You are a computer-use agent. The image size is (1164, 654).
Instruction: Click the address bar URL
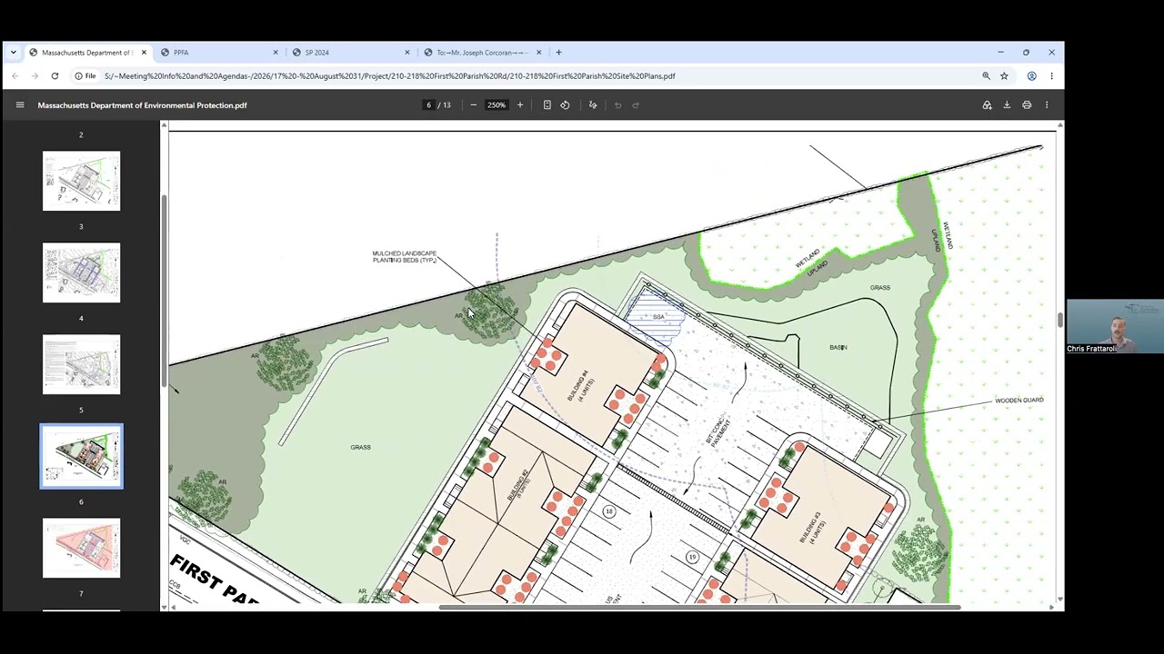(389, 76)
